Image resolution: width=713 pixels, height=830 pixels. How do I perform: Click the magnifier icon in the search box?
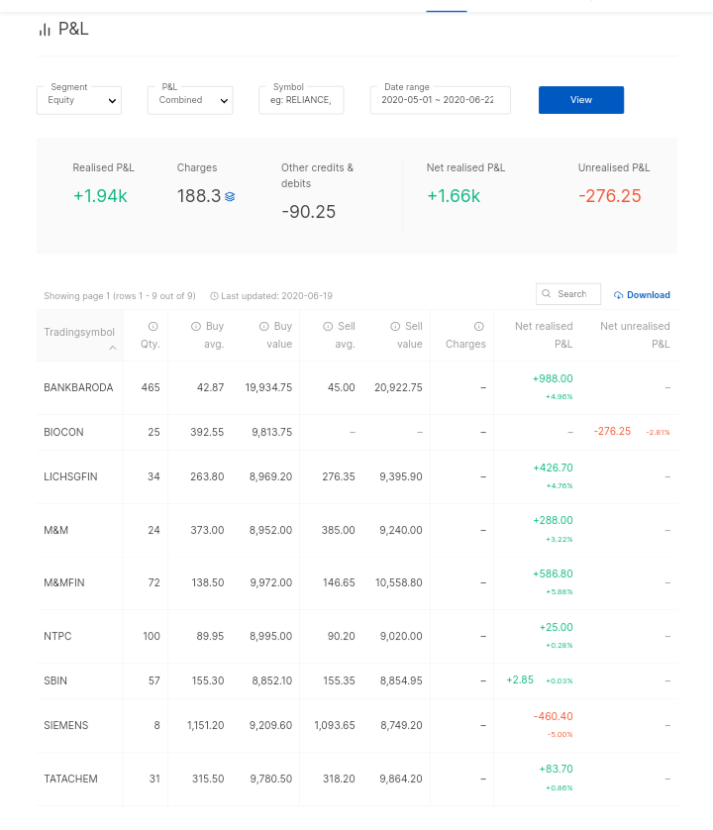point(547,294)
